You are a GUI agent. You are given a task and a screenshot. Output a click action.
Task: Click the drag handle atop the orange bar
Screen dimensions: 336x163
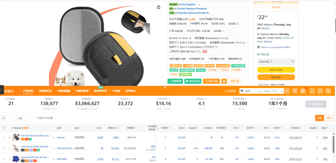[x=165, y=87]
